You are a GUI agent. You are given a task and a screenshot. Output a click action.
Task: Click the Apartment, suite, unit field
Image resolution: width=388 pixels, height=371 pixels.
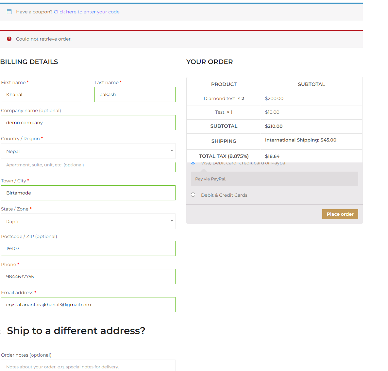(88, 167)
